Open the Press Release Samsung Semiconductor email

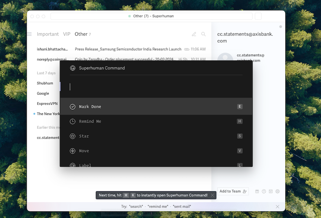click(128, 49)
